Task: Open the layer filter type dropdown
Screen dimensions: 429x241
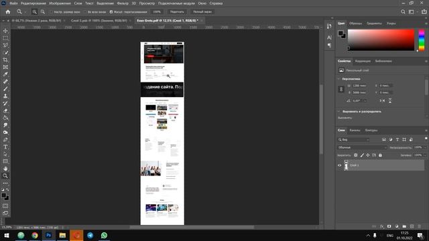Action: pyautogui.click(x=353, y=140)
